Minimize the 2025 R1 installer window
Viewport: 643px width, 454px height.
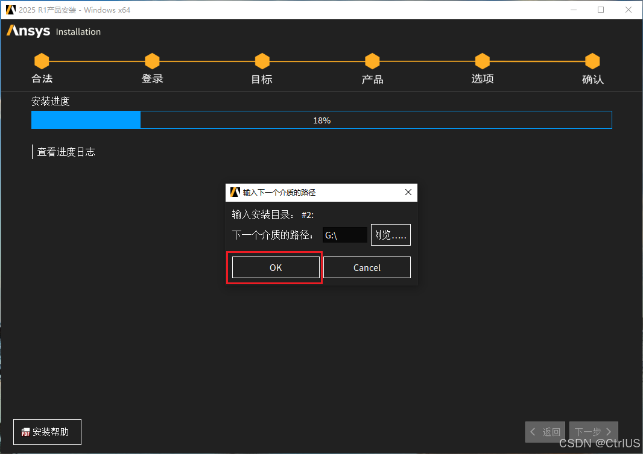(x=574, y=10)
